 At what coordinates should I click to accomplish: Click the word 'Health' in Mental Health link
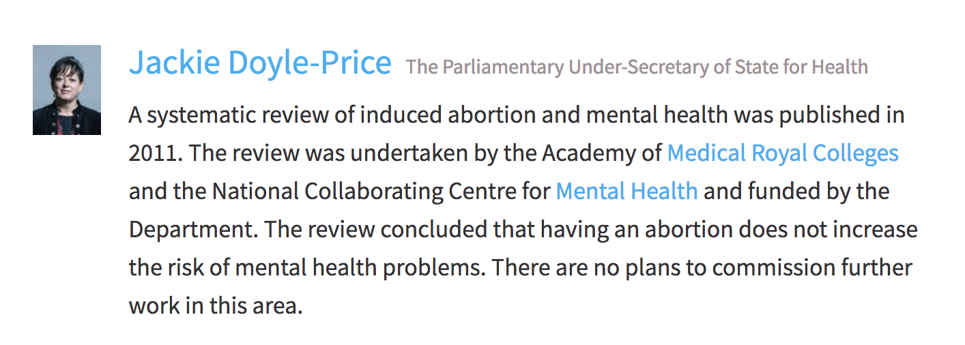[664, 191]
